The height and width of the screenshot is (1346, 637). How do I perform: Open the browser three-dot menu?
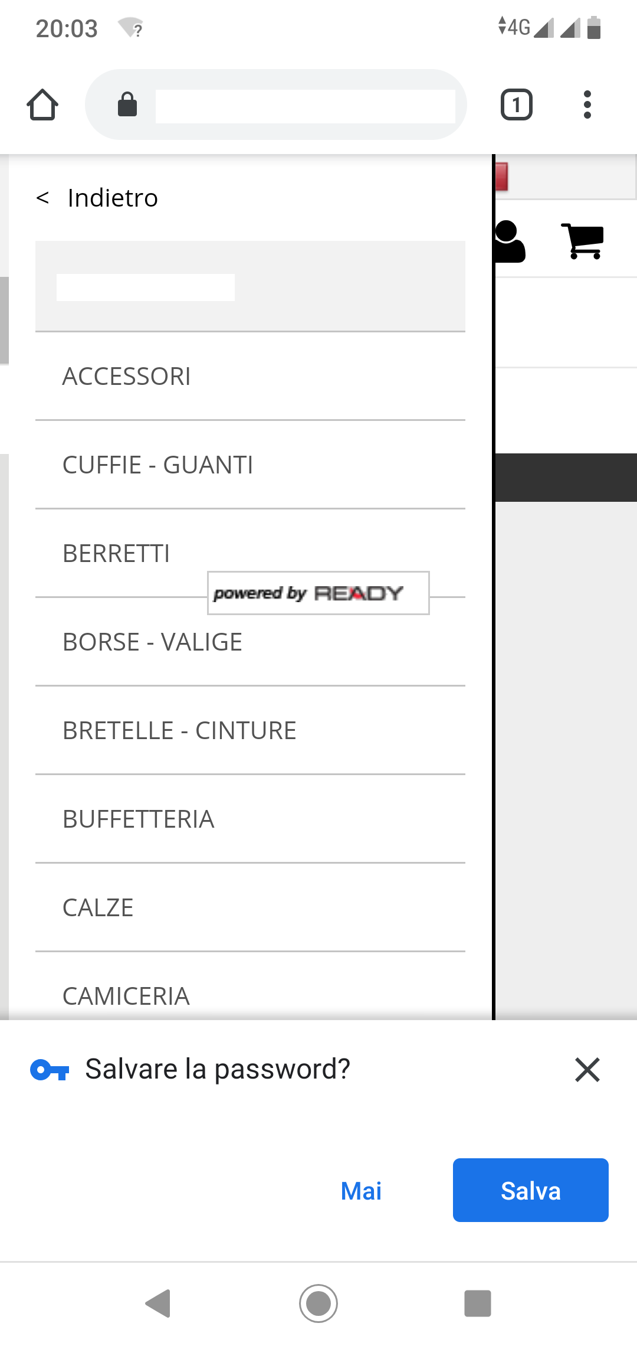[x=587, y=105]
